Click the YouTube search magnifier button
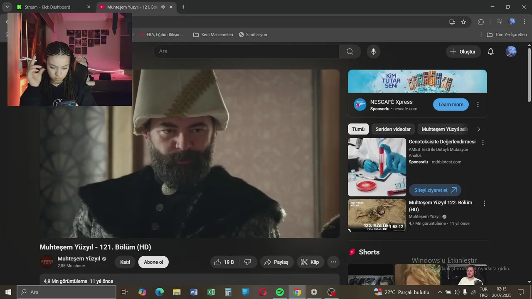This screenshot has height=299, width=532. pos(350,51)
